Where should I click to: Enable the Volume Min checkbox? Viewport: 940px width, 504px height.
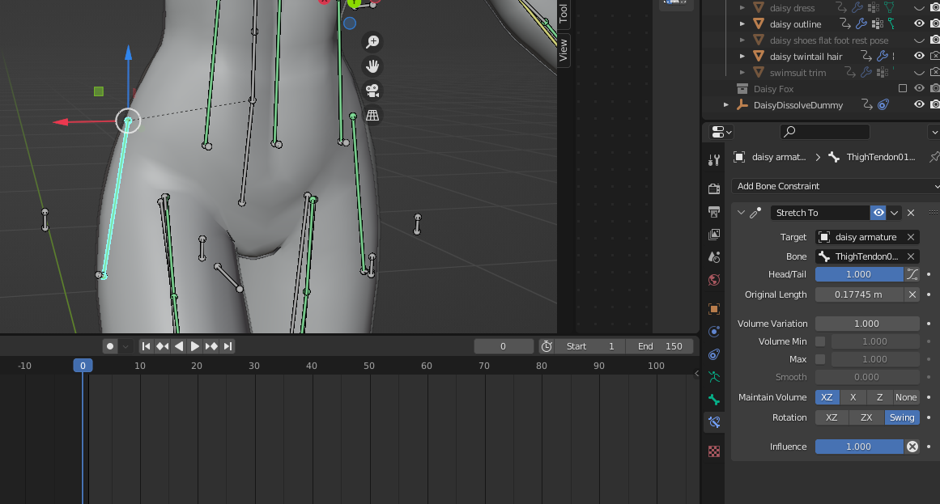point(820,341)
